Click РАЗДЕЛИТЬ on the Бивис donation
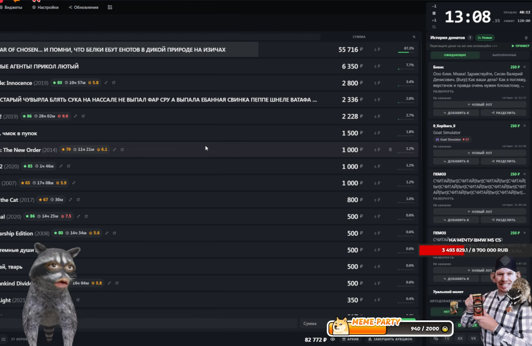Screen dimensions: 532x346 (503, 113)
